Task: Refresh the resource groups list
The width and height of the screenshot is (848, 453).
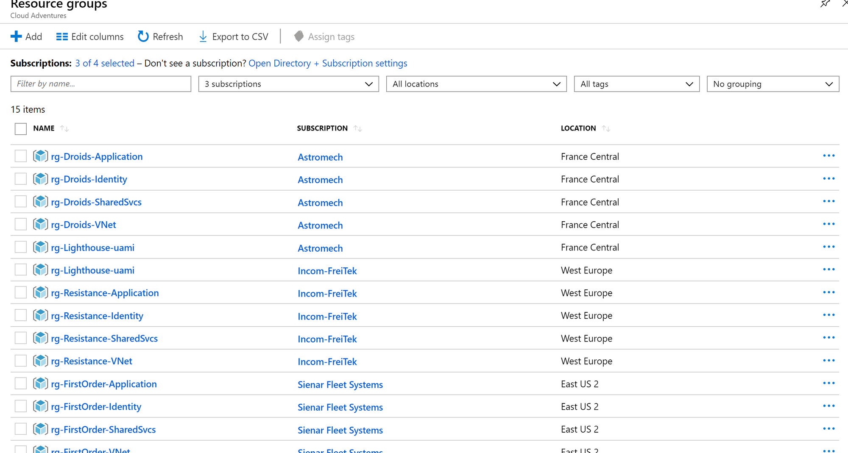Action: pyautogui.click(x=160, y=37)
